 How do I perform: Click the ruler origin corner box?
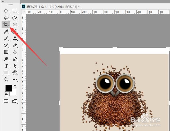pos(24,12)
